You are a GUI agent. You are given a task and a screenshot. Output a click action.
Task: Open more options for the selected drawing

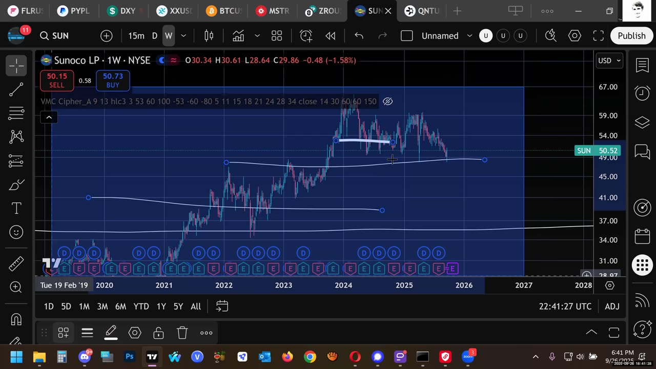(206, 333)
